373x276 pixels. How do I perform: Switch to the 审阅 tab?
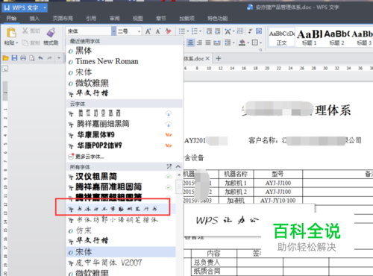click(x=114, y=18)
